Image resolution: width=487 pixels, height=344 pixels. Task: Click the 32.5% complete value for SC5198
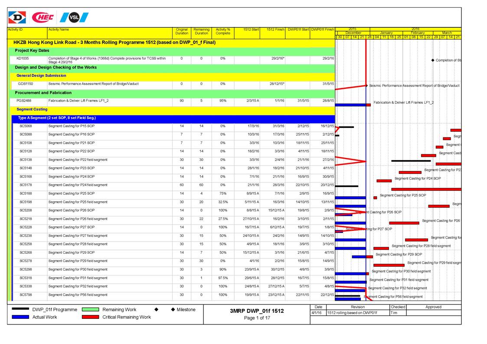pyautogui.click(x=223, y=202)
